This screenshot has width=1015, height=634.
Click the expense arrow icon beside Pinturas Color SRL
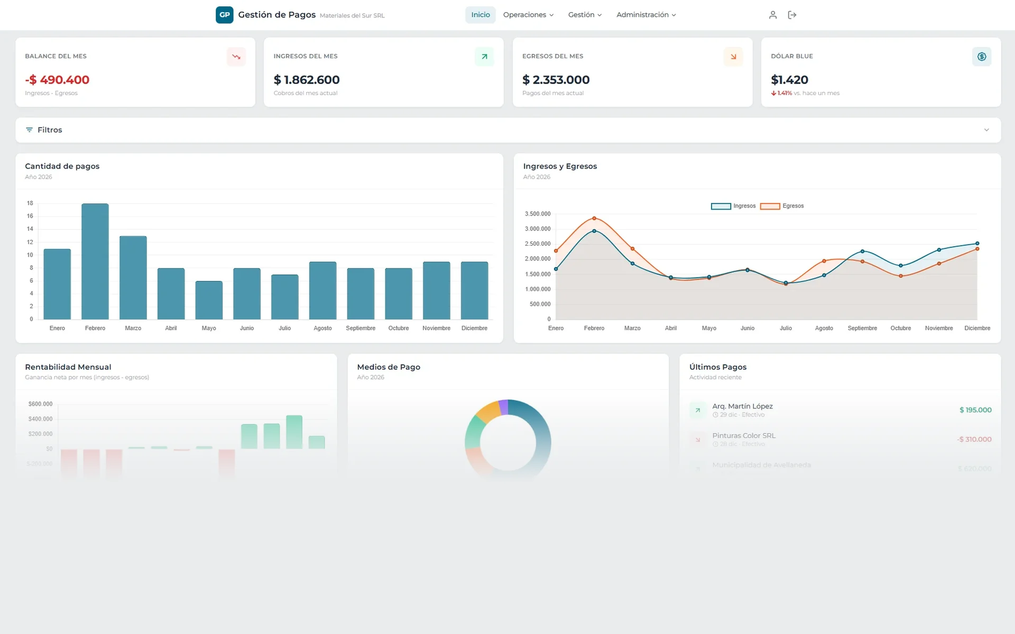click(698, 440)
